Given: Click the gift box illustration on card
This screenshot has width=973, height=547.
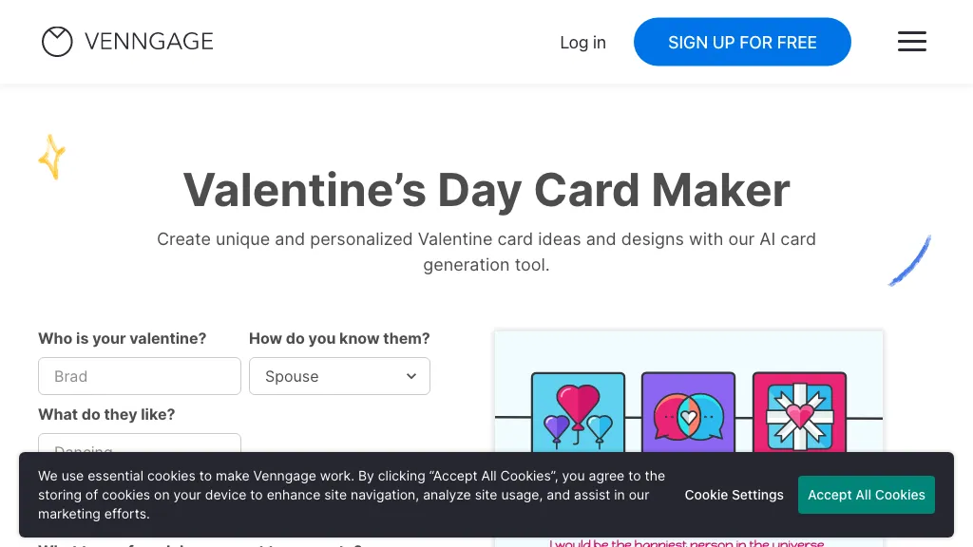Looking at the screenshot, I should pyautogui.click(x=799, y=414).
